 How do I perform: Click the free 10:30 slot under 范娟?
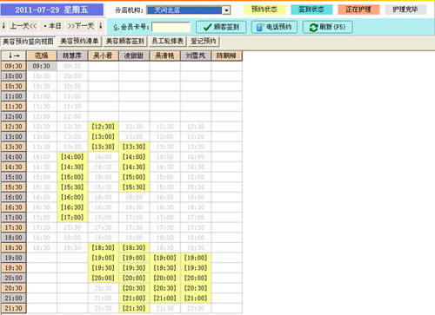(42, 87)
